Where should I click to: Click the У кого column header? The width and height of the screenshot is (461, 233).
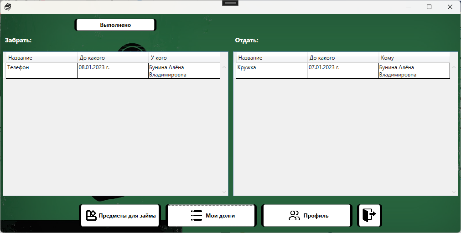[x=184, y=58]
